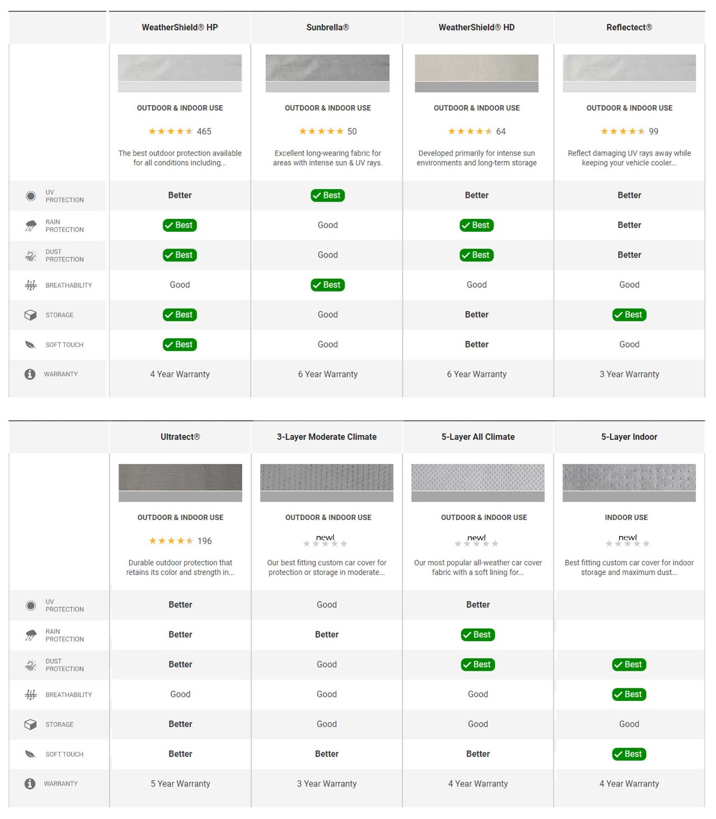
Task: Click the new! rating stars for 5-Layer Indoor
Action: click(628, 541)
